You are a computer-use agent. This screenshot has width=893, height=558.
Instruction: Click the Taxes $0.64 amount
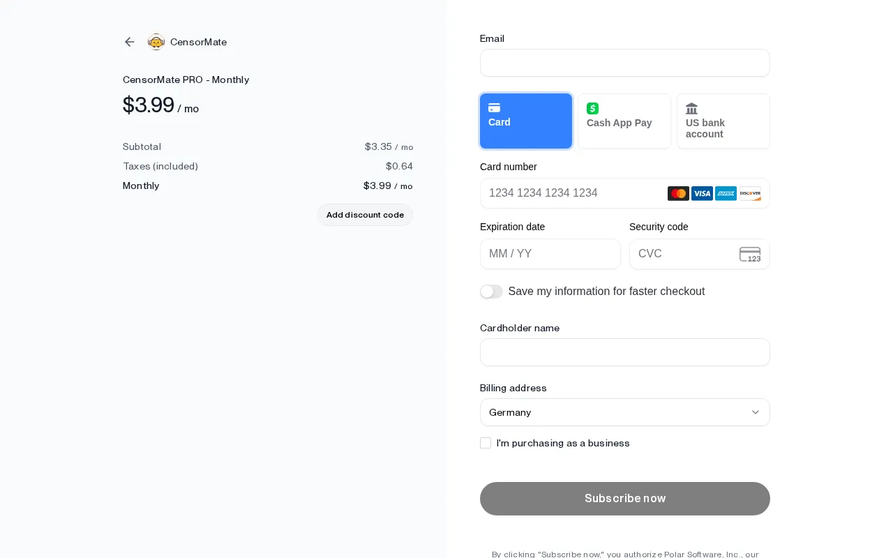pyautogui.click(x=399, y=166)
